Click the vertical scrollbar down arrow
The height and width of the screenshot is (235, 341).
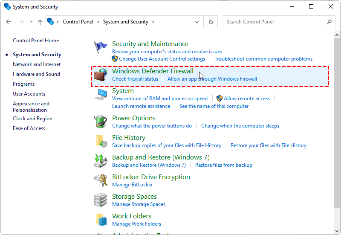coord(337,232)
